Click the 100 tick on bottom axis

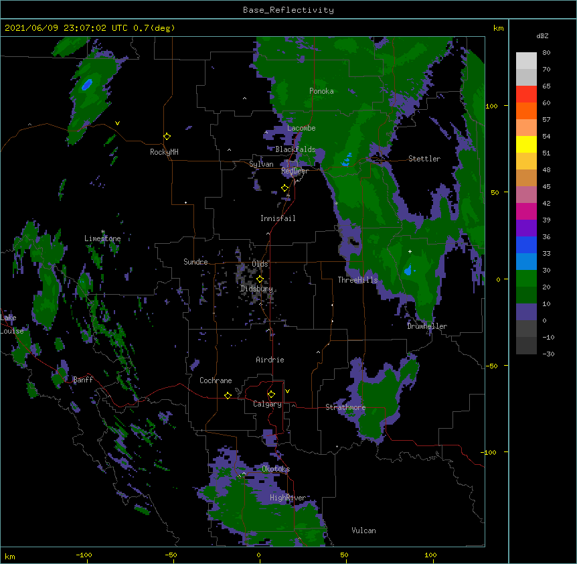[430, 555]
